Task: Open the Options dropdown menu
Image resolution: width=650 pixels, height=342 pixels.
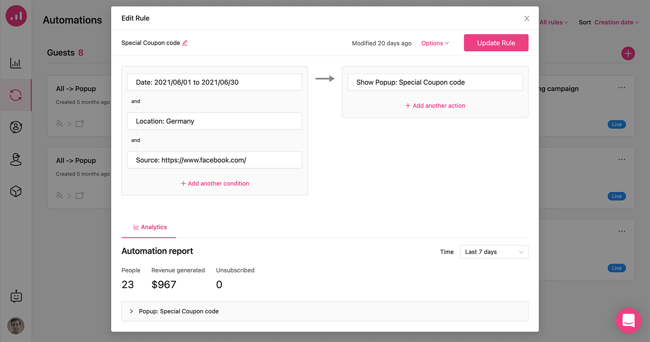Action: pos(435,43)
